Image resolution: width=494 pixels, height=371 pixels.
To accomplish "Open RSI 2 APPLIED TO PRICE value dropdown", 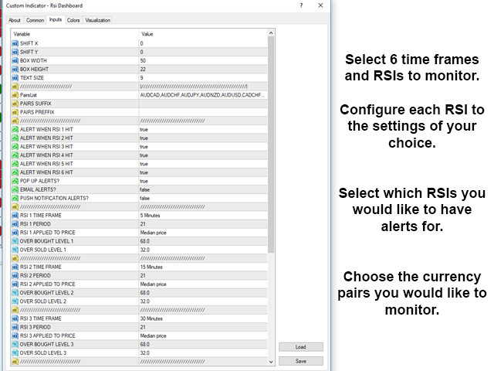I will [x=203, y=284].
